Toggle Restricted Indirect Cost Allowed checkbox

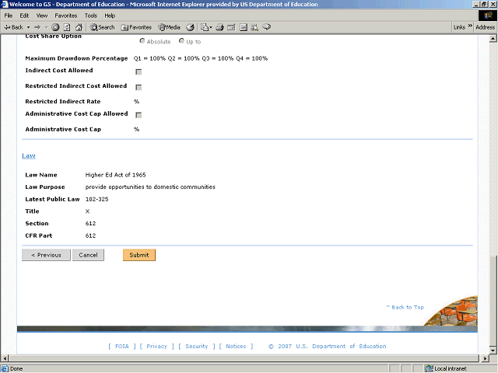click(139, 87)
